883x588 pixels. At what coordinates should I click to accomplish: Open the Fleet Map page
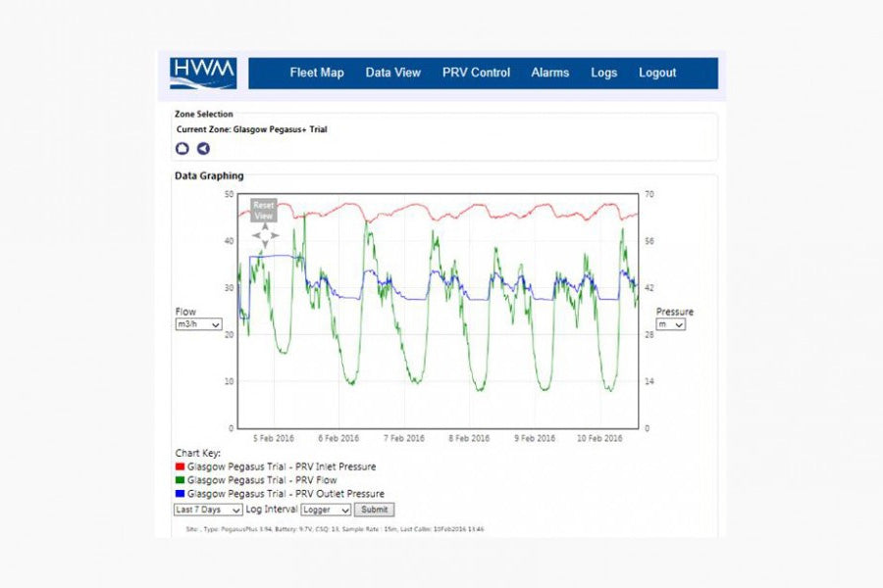tap(317, 73)
